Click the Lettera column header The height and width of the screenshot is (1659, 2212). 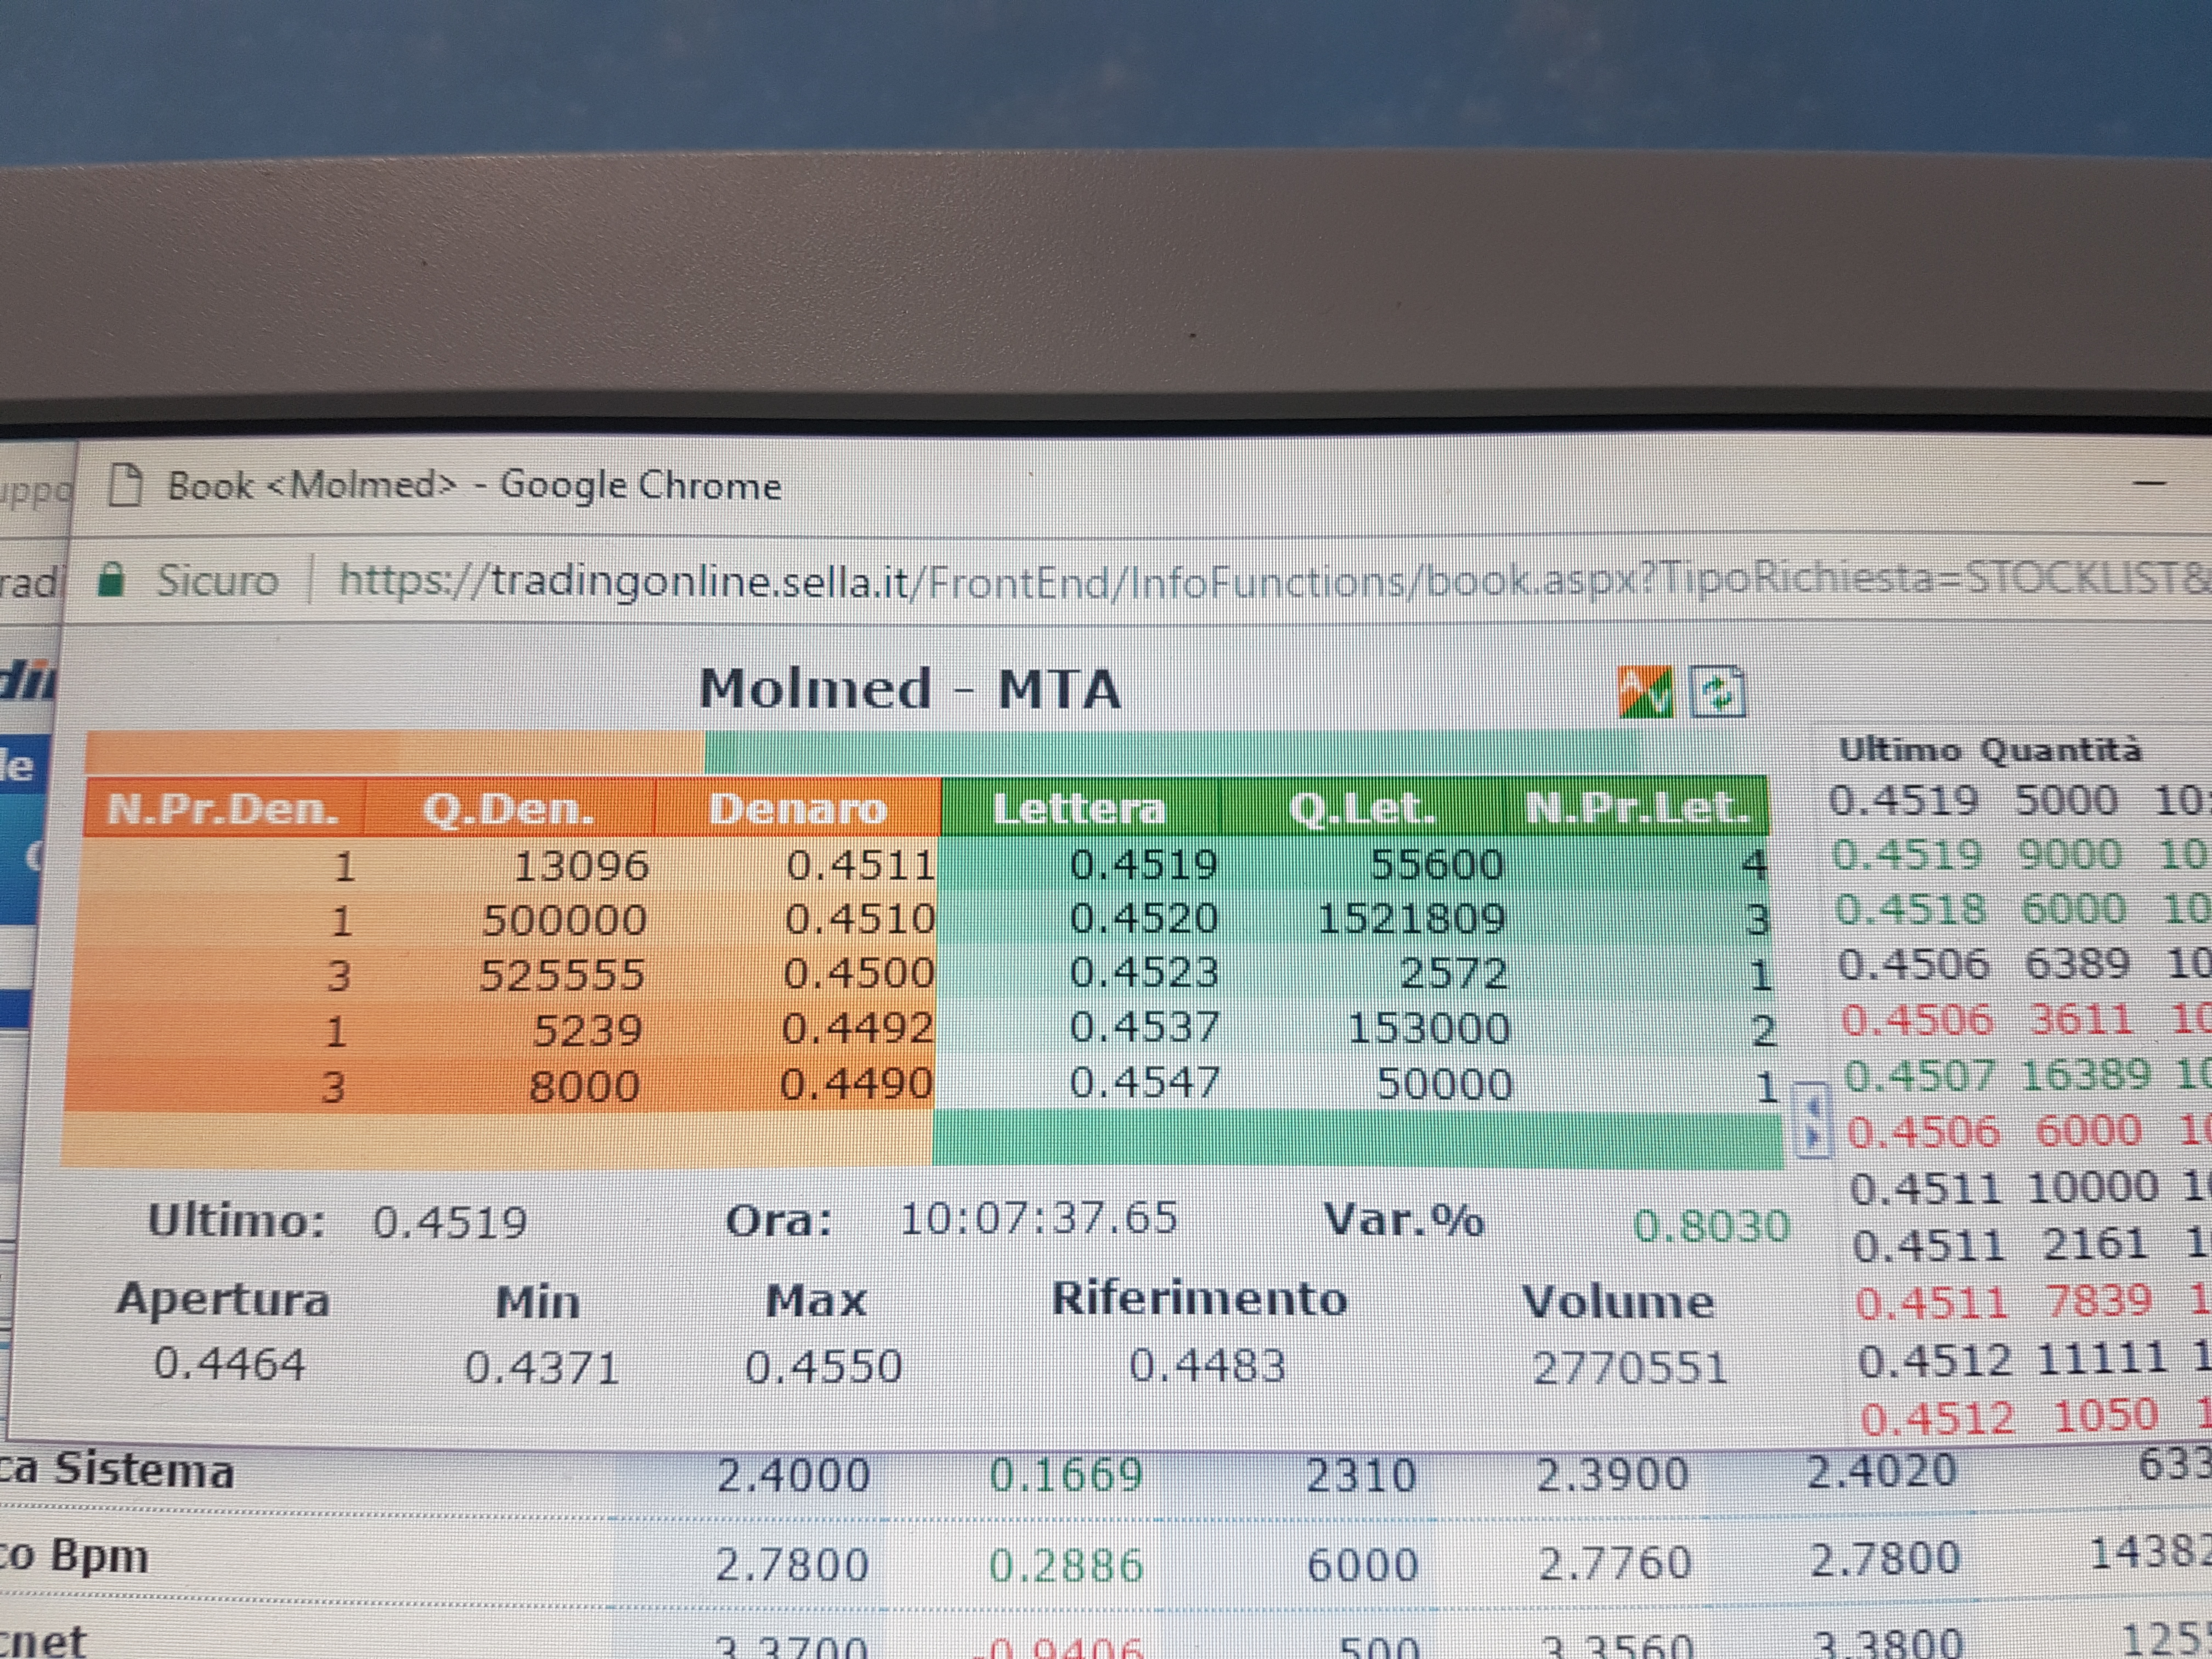(1079, 808)
